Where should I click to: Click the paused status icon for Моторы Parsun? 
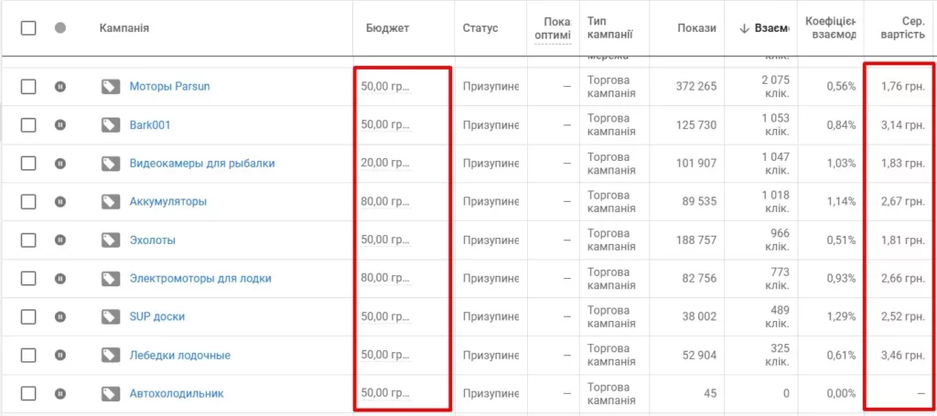(x=59, y=87)
